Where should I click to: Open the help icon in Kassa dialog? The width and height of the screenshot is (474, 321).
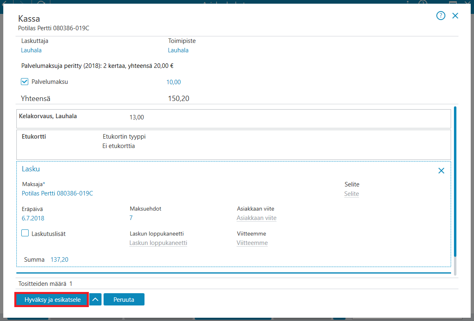tap(441, 16)
